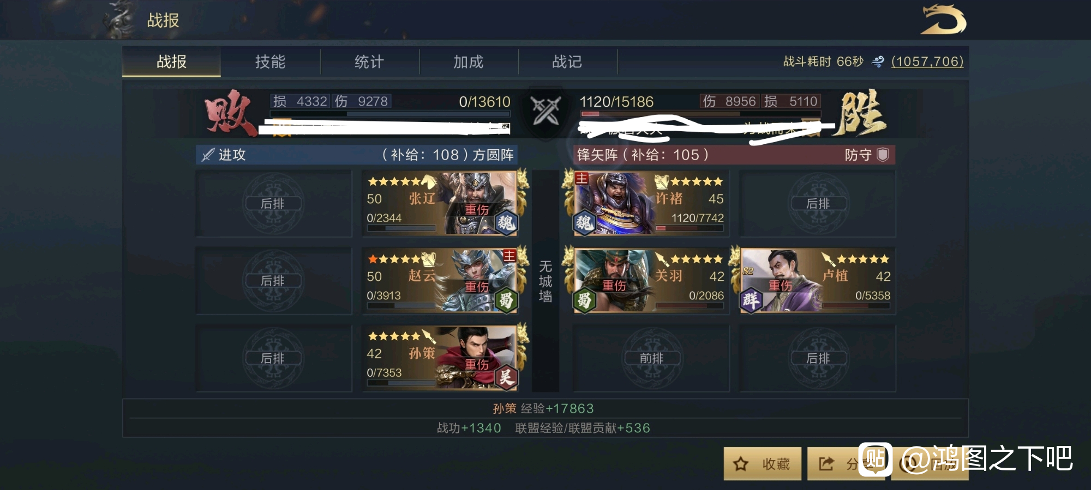
Task: Open 孙策 general portrait card
Action: [x=440, y=358]
